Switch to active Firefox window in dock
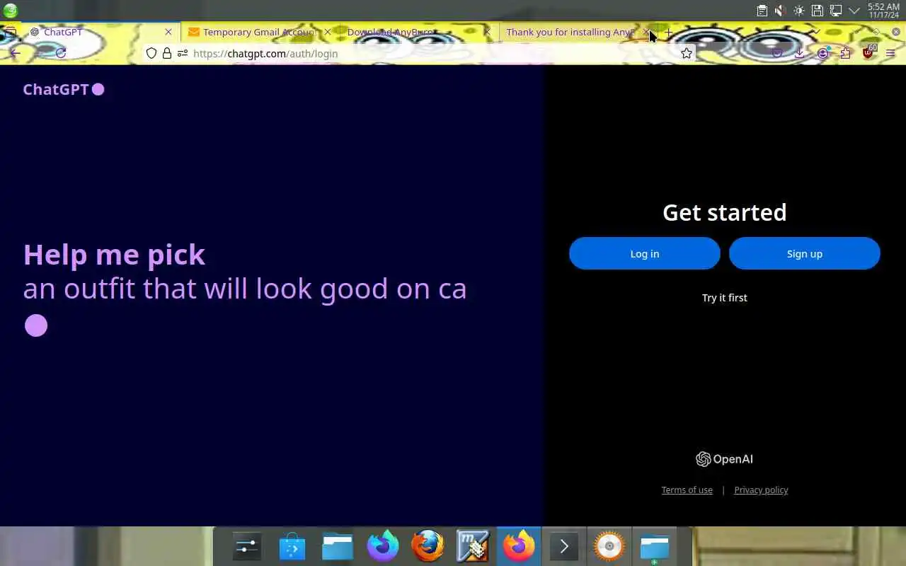The height and width of the screenshot is (566, 906). (519, 546)
